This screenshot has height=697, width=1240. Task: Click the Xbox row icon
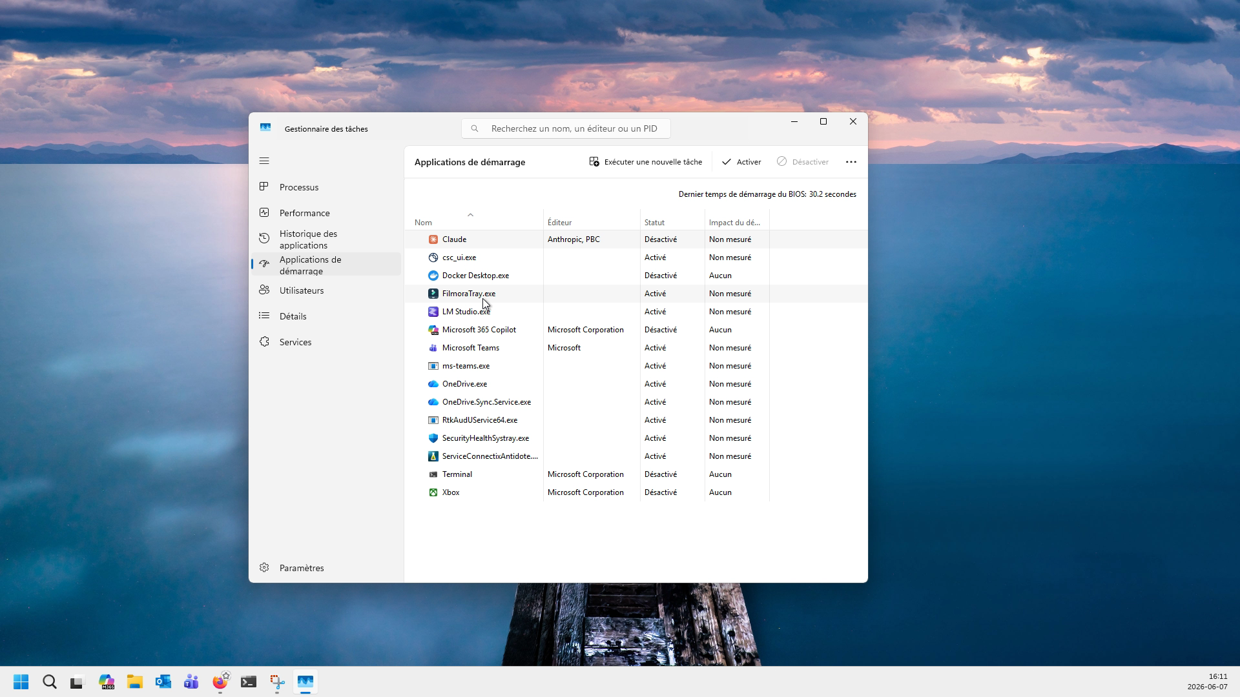tap(433, 492)
